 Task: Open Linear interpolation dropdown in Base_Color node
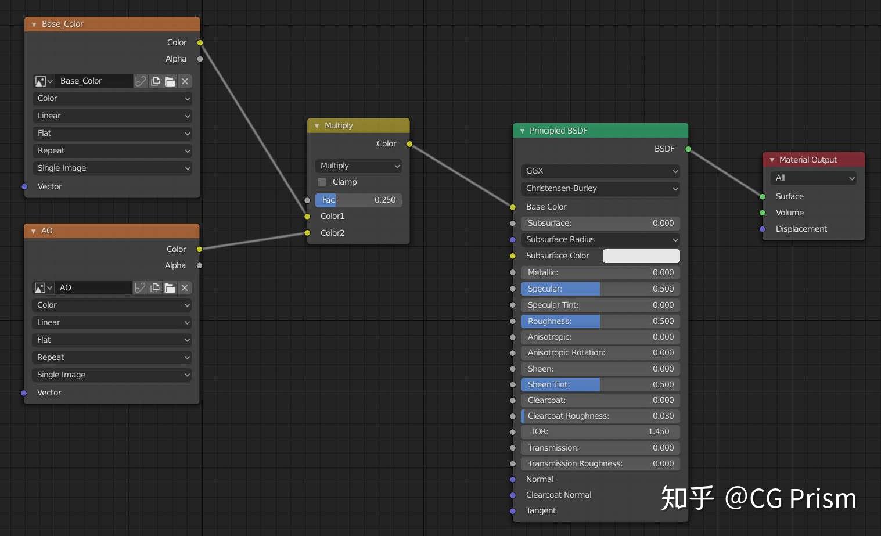[113, 116]
